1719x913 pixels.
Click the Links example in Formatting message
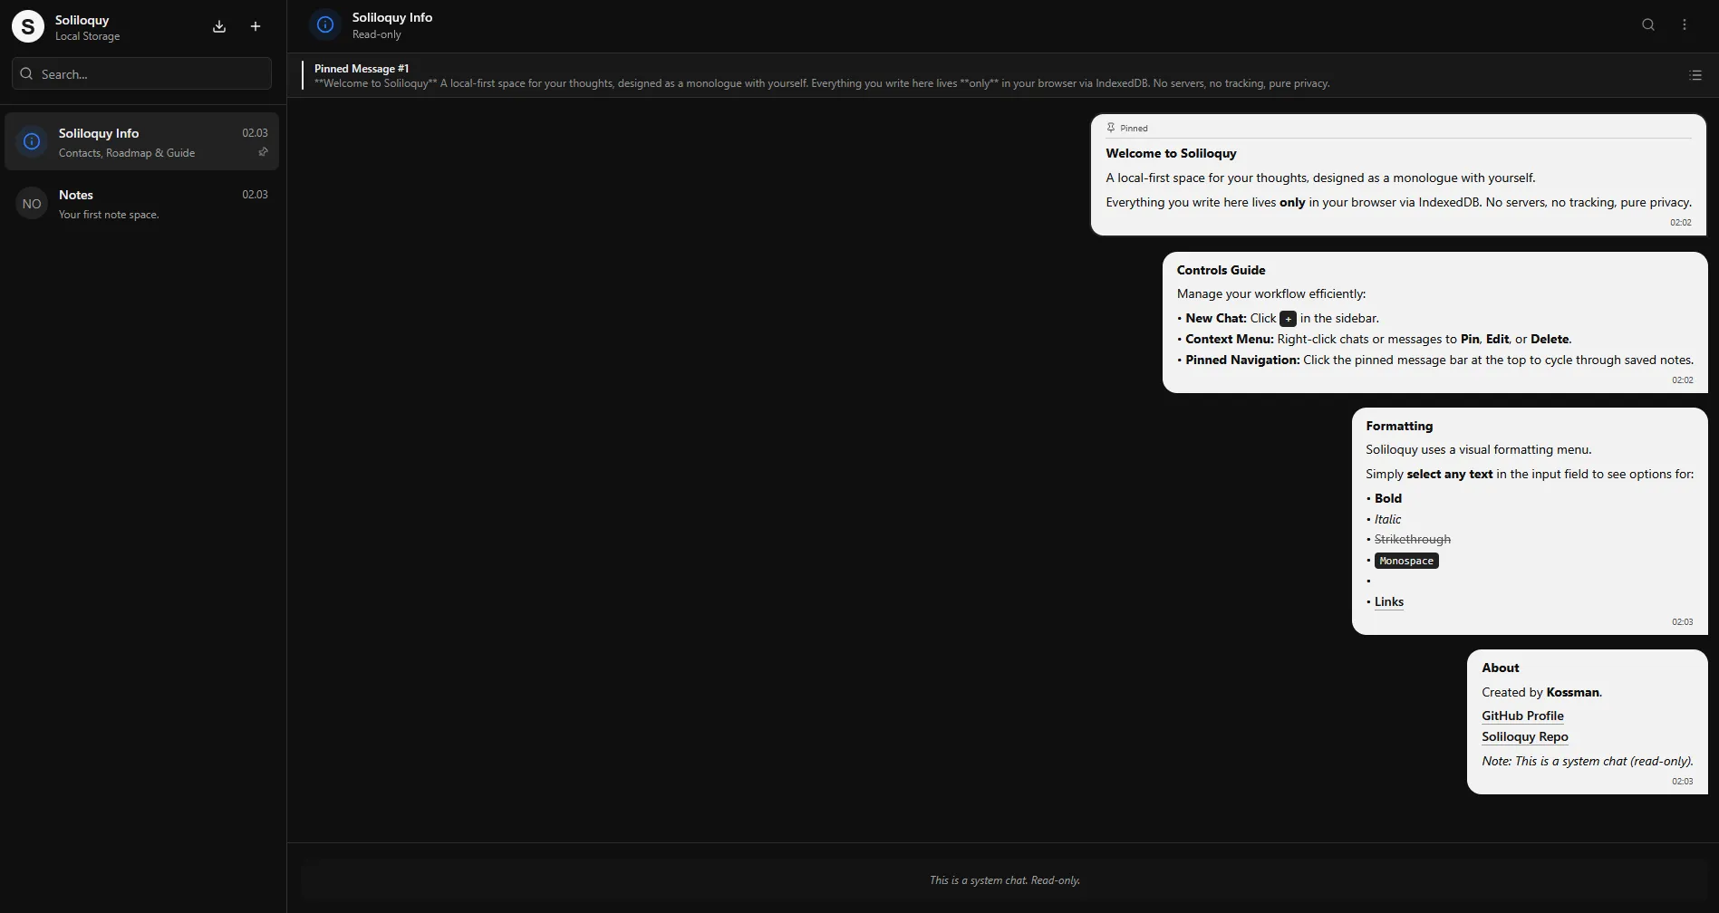(1388, 601)
